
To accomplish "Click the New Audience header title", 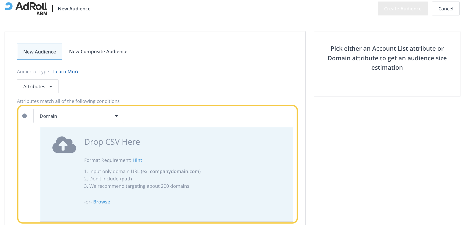I will pos(74,9).
